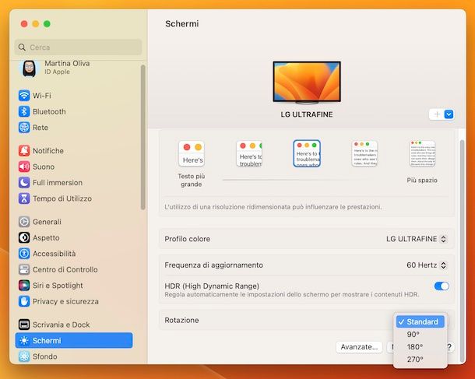Click the search magnifier icon
The height and width of the screenshot is (379, 475).
point(22,47)
